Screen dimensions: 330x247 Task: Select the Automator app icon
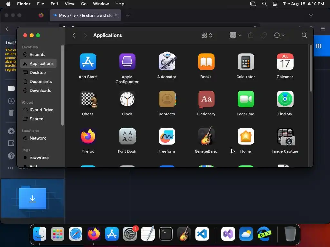(x=167, y=61)
